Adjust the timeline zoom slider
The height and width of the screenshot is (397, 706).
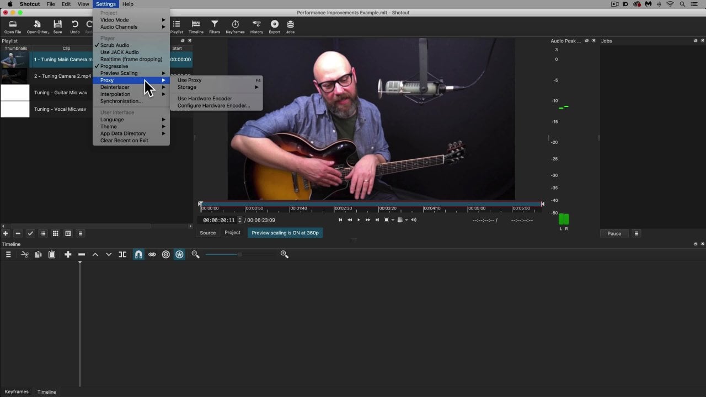coord(239,254)
